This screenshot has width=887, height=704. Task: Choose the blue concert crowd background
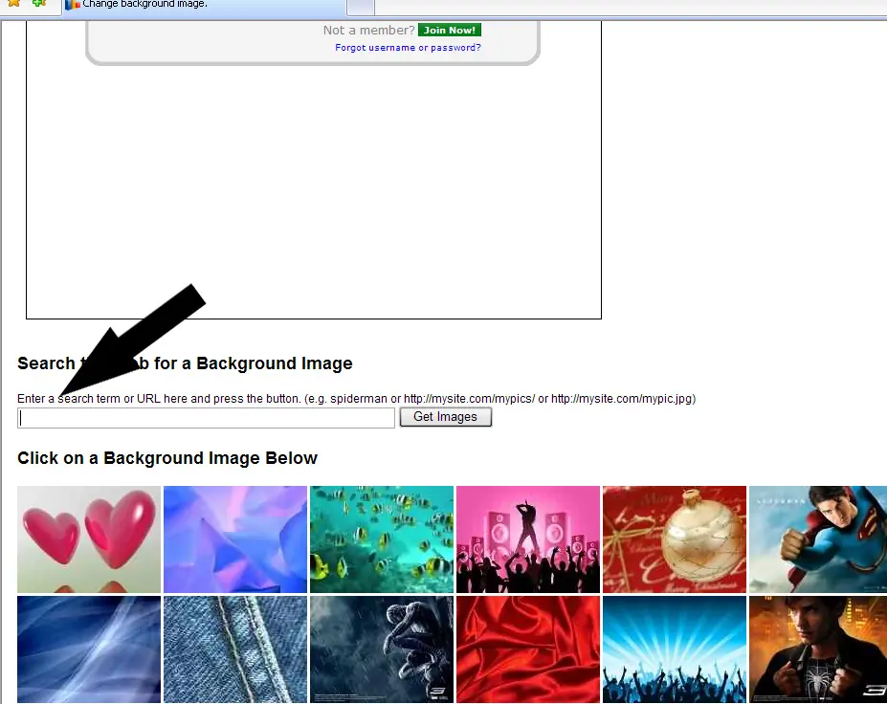pyautogui.click(x=675, y=649)
